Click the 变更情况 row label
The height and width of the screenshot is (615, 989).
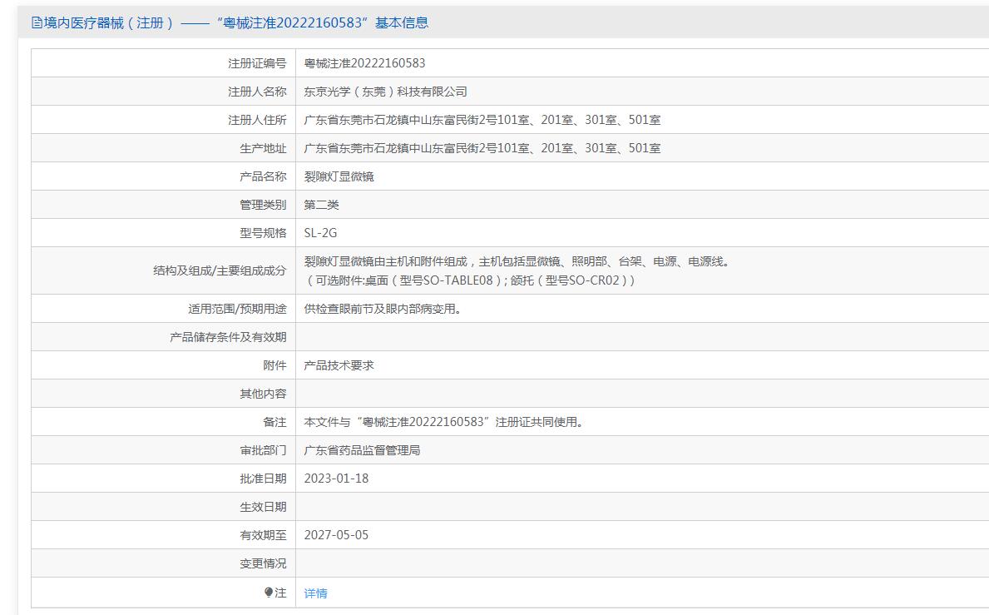coord(263,563)
